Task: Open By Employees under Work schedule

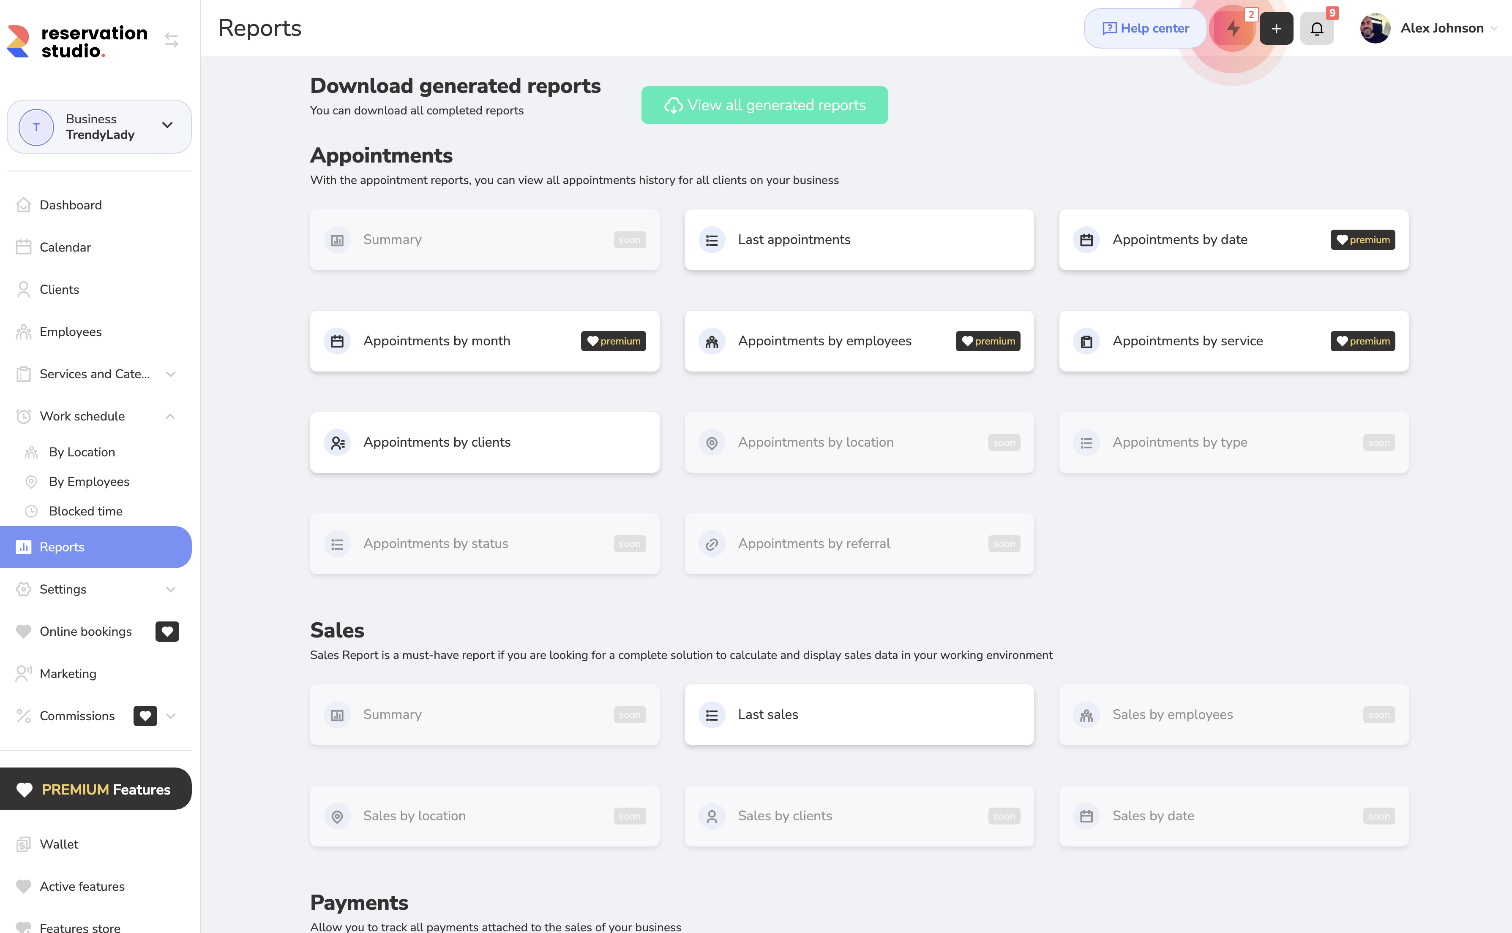Action: point(89,481)
